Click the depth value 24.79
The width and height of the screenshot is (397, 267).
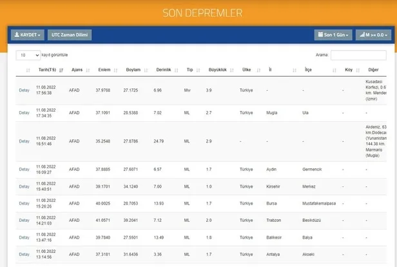[x=159, y=141]
